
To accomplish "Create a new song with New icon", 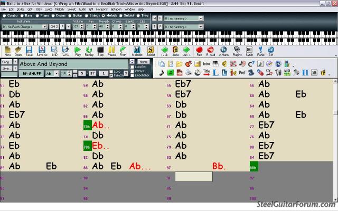I will tap(7, 51).
